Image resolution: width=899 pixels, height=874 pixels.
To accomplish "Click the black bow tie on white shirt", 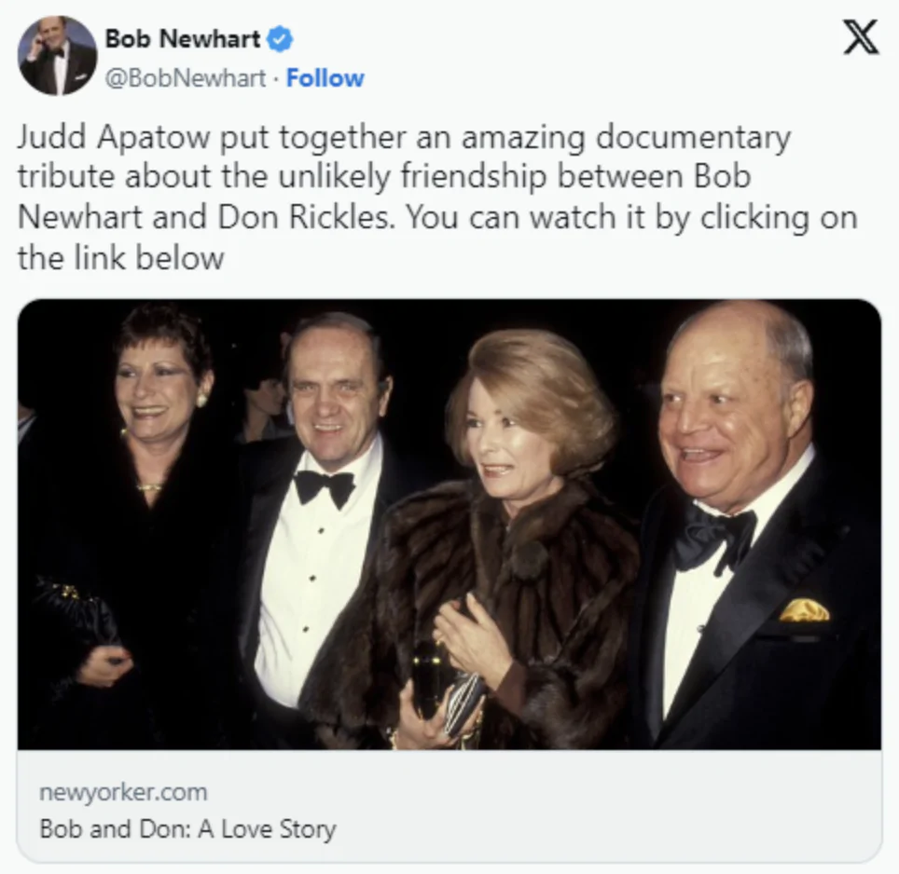I will coord(325,487).
